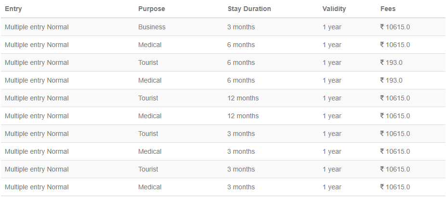Select the 3 months cell, Business row
446x197 pixels.
241,27
